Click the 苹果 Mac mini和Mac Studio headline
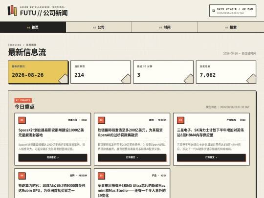 (x=132, y=190)
